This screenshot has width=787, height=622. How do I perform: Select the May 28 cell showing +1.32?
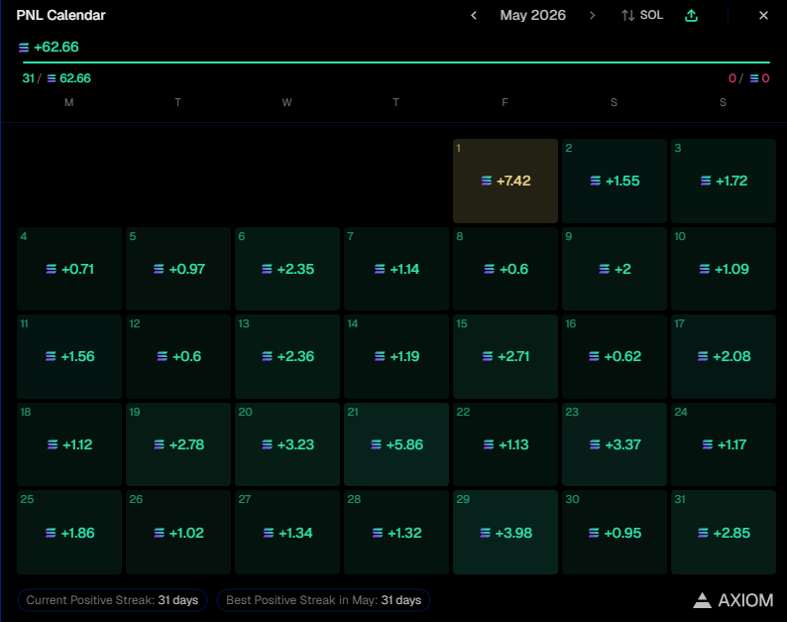click(x=396, y=533)
